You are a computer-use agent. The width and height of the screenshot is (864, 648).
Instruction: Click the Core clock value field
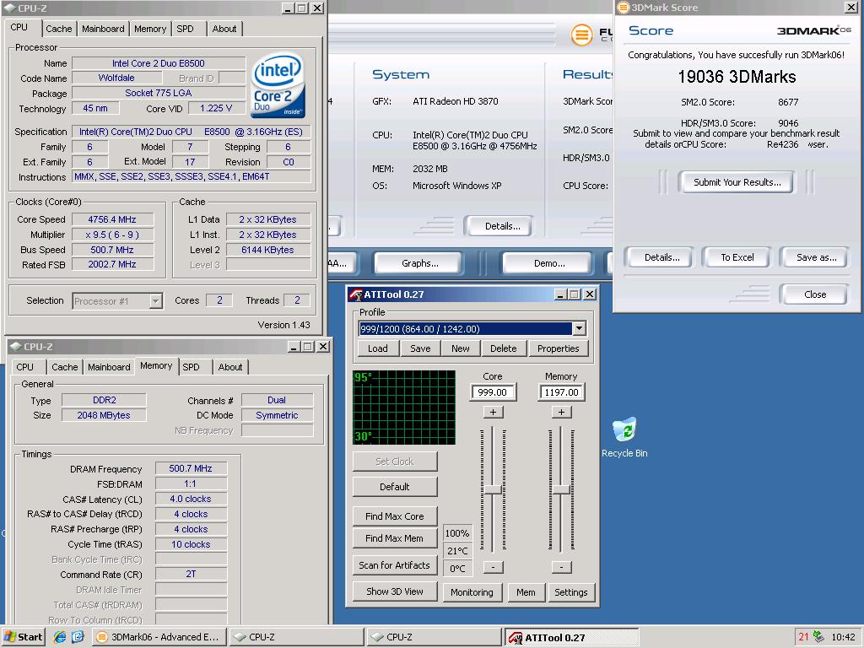(x=492, y=392)
